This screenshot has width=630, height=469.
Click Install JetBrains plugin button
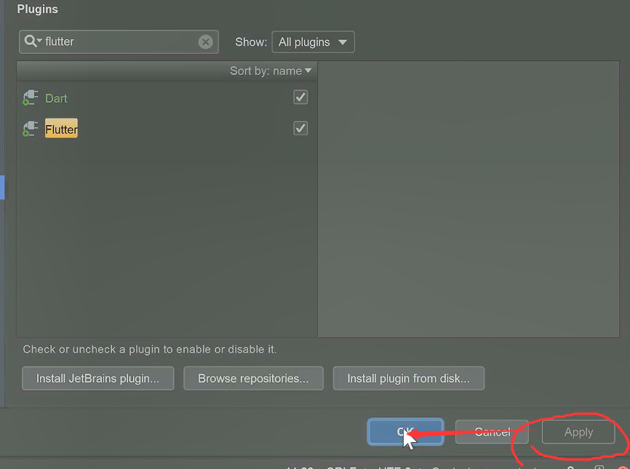point(97,378)
